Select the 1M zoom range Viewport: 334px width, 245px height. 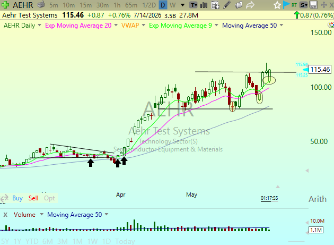pos(77,241)
